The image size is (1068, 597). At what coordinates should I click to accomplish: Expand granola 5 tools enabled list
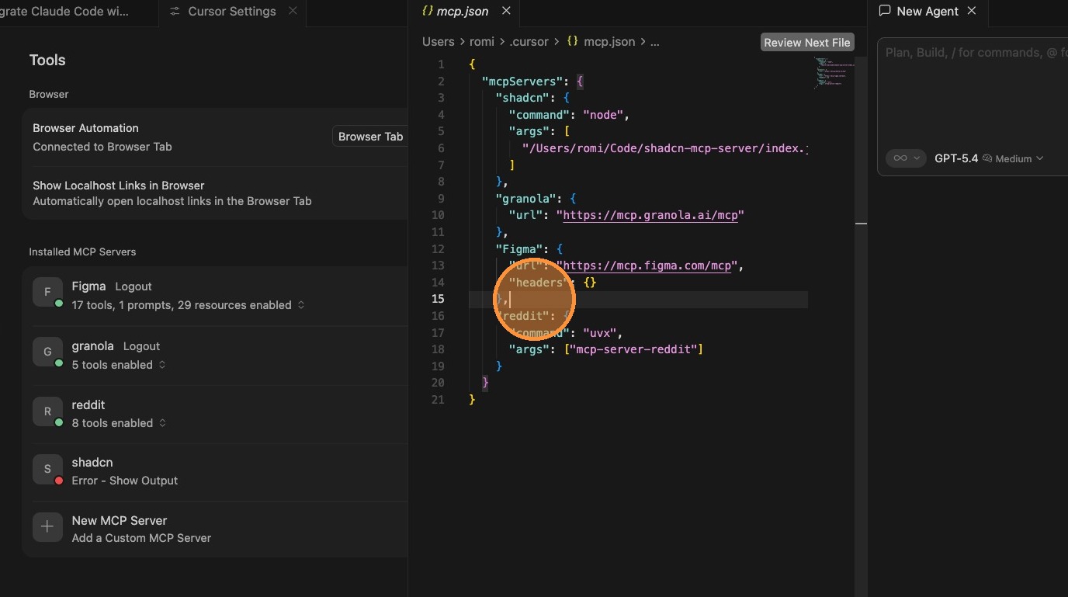pos(162,365)
